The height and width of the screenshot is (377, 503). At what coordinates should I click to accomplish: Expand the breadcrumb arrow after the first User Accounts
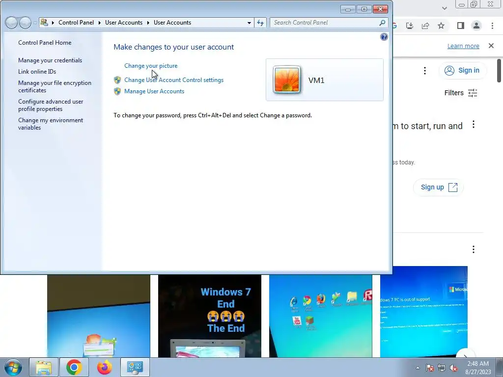[148, 23]
